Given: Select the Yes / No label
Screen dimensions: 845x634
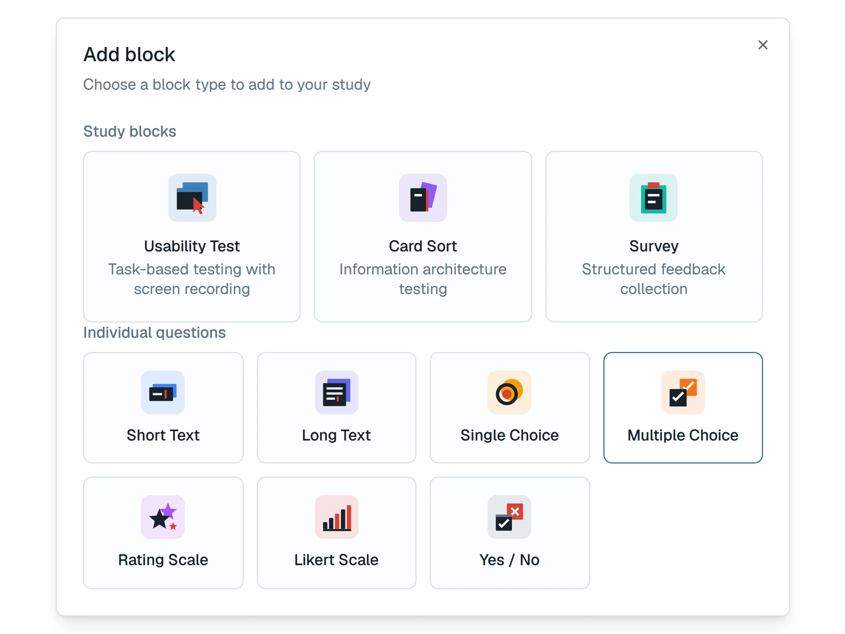Looking at the screenshot, I should (509, 560).
